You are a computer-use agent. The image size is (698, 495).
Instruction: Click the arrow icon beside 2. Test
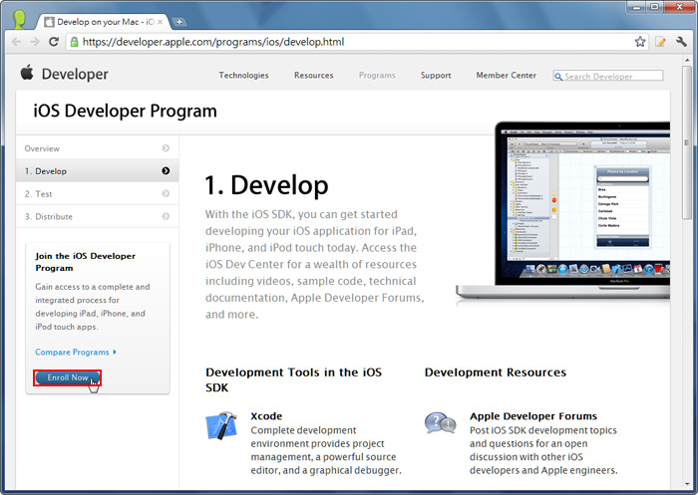[166, 193]
